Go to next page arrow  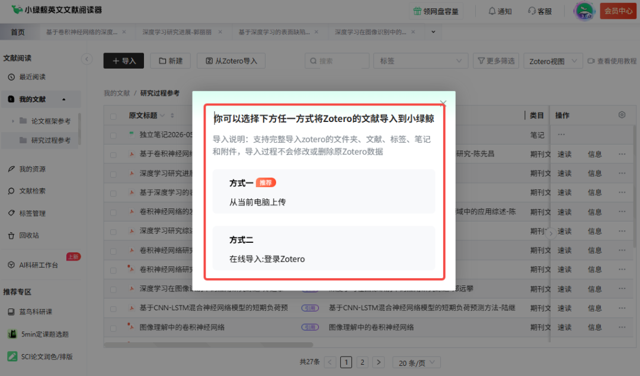(378, 362)
